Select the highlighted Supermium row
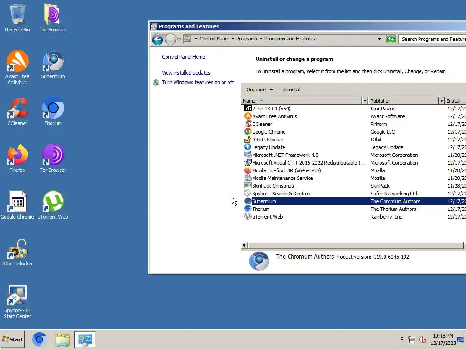 (x=353, y=201)
